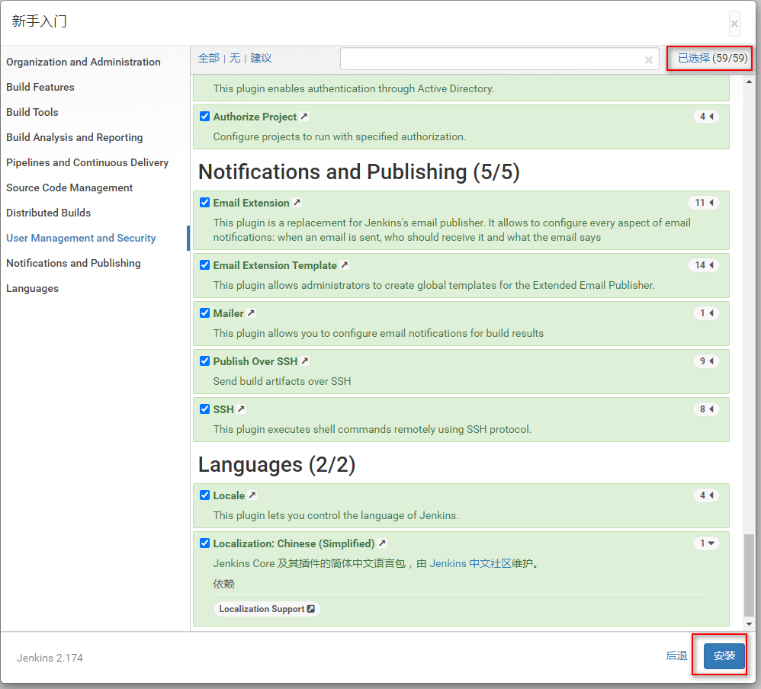Open Locale plugin external link icon

click(252, 495)
